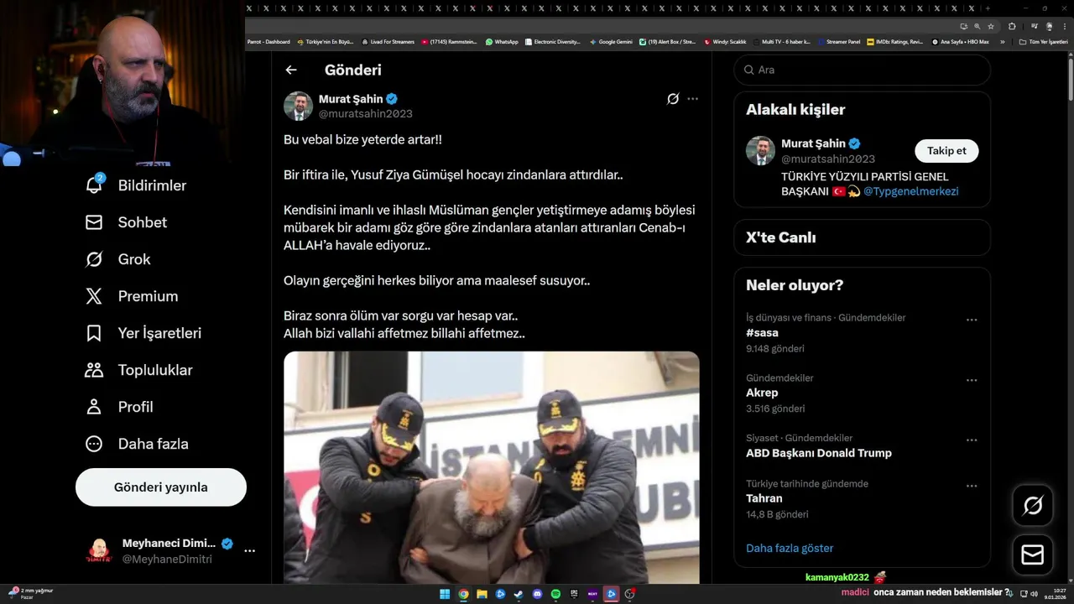Open the taskbar clock and date
The height and width of the screenshot is (604, 1074).
(x=1056, y=593)
